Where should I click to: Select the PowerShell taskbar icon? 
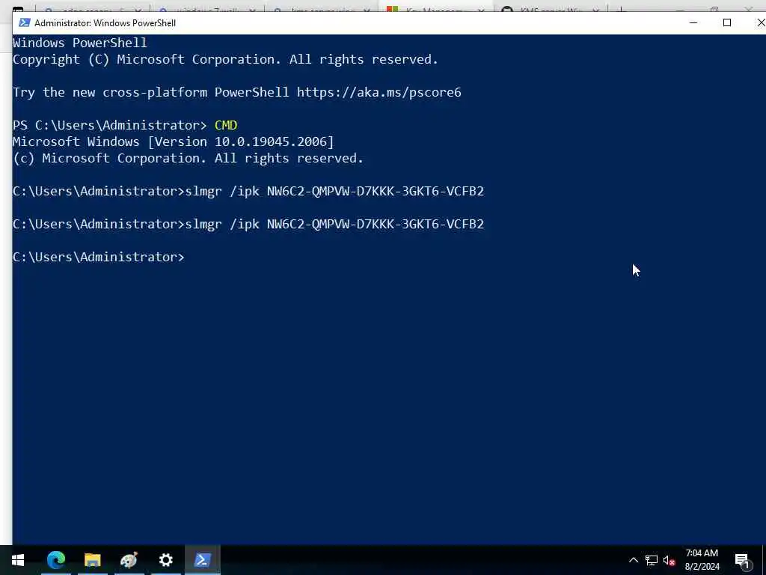(202, 560)
